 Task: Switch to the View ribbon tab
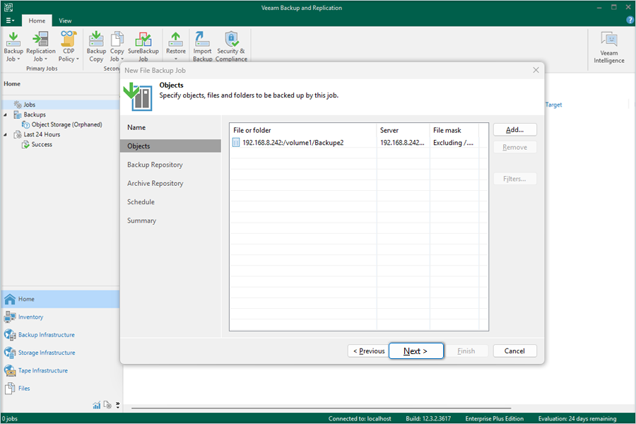click(65, 20)
